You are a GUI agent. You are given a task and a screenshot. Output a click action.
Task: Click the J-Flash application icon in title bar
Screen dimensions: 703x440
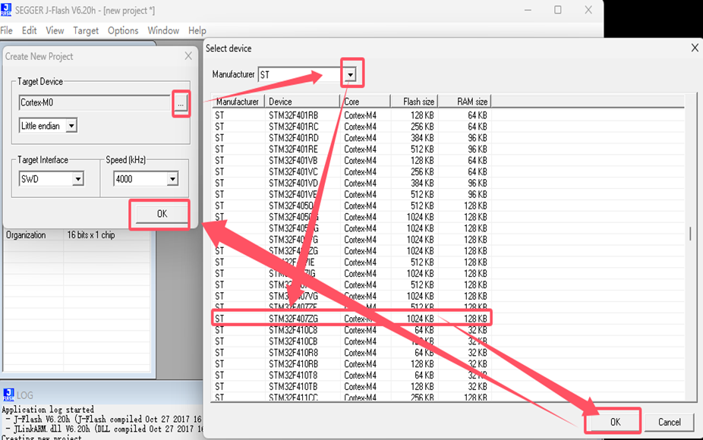click(6, 9)
